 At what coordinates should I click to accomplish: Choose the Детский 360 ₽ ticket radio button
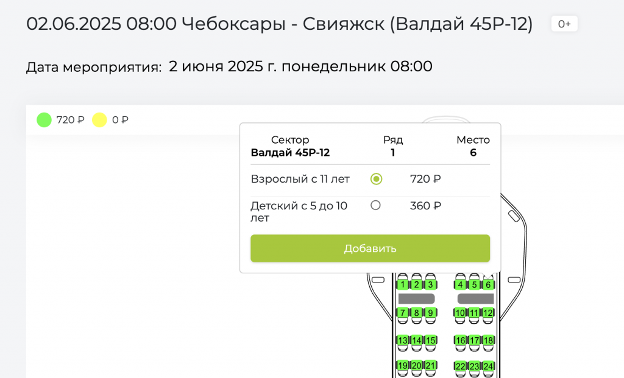coord(375,205)
